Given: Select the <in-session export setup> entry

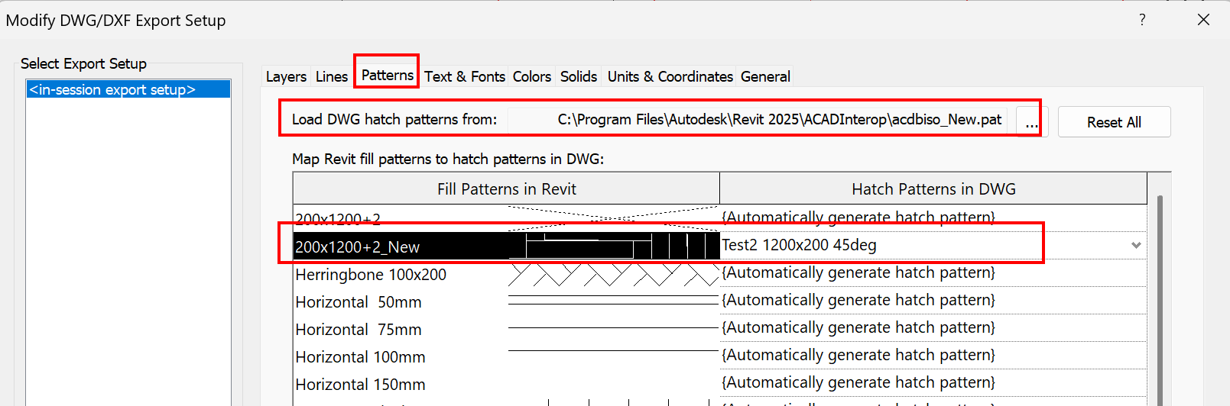Looking at the screenshot, I should [128, 89].
